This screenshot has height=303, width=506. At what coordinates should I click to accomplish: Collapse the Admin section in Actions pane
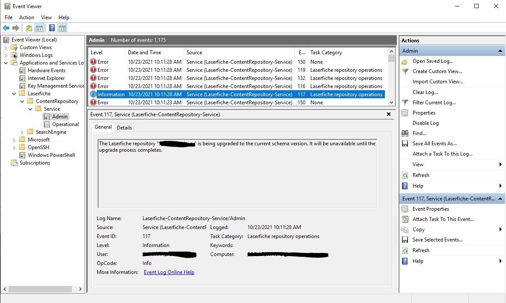click(500, 51)
